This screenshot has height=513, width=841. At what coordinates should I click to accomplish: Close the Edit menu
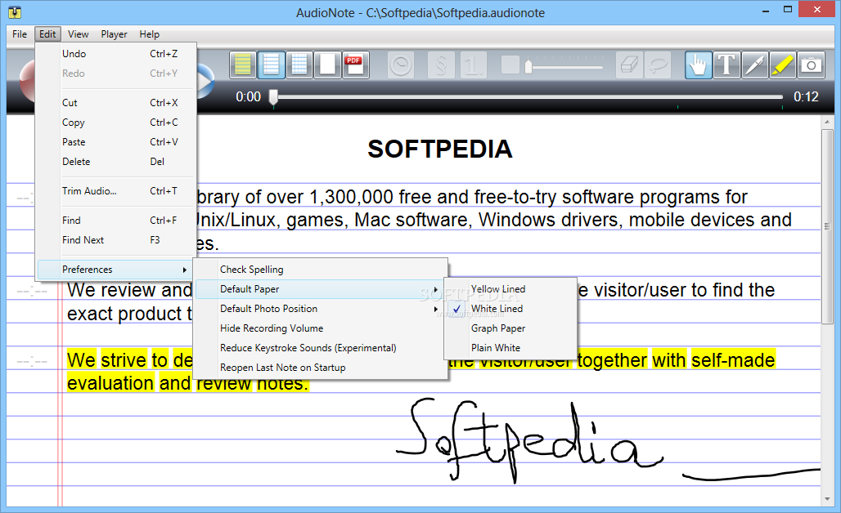[47, 34]
